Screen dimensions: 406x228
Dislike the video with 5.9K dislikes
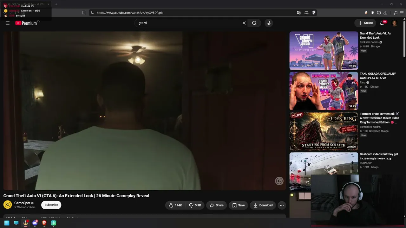pos(195,205)
